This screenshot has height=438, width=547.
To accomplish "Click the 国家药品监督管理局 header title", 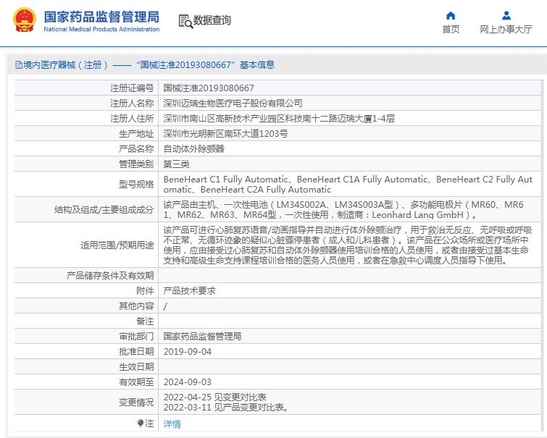I will coord(101,17).
